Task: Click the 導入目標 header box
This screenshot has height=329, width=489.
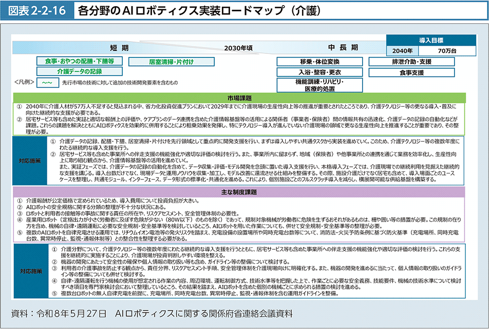Action: 431,40
